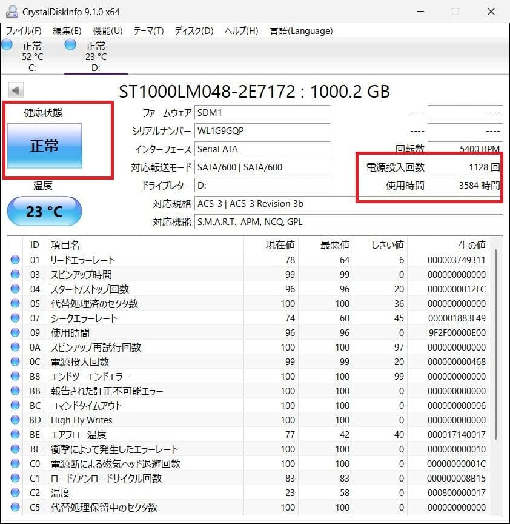
Task: Click the firmware field showing SDM1
Action: pyautogui.click(x=262, y=113)
